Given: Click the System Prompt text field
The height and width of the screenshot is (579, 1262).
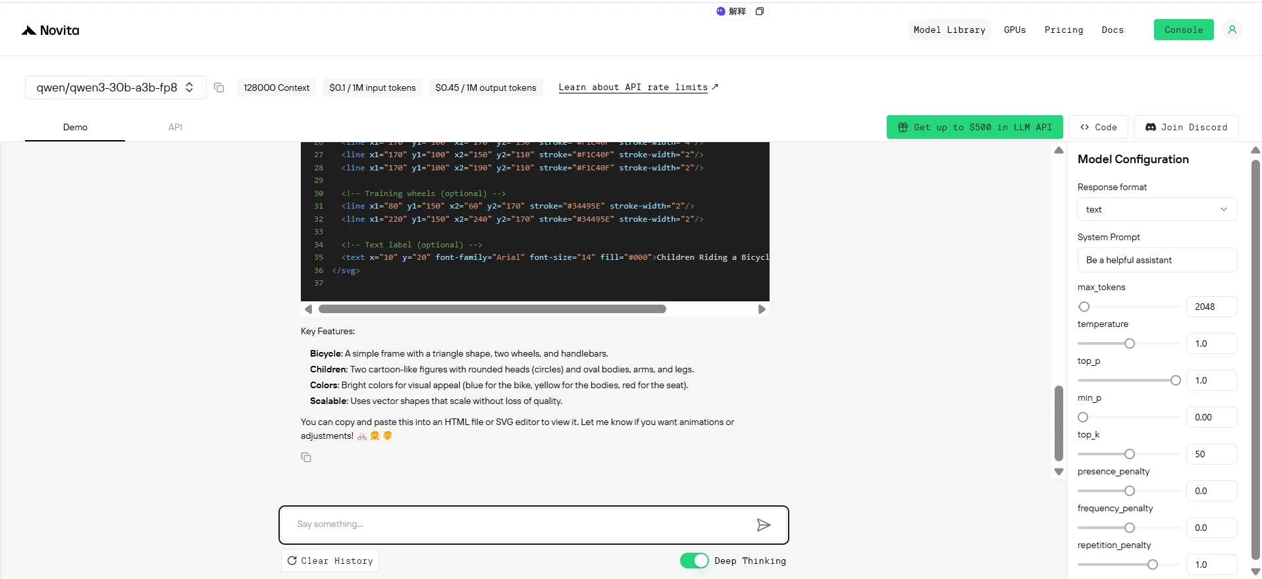Looking at the screenshot, I should coord(1157,260).
